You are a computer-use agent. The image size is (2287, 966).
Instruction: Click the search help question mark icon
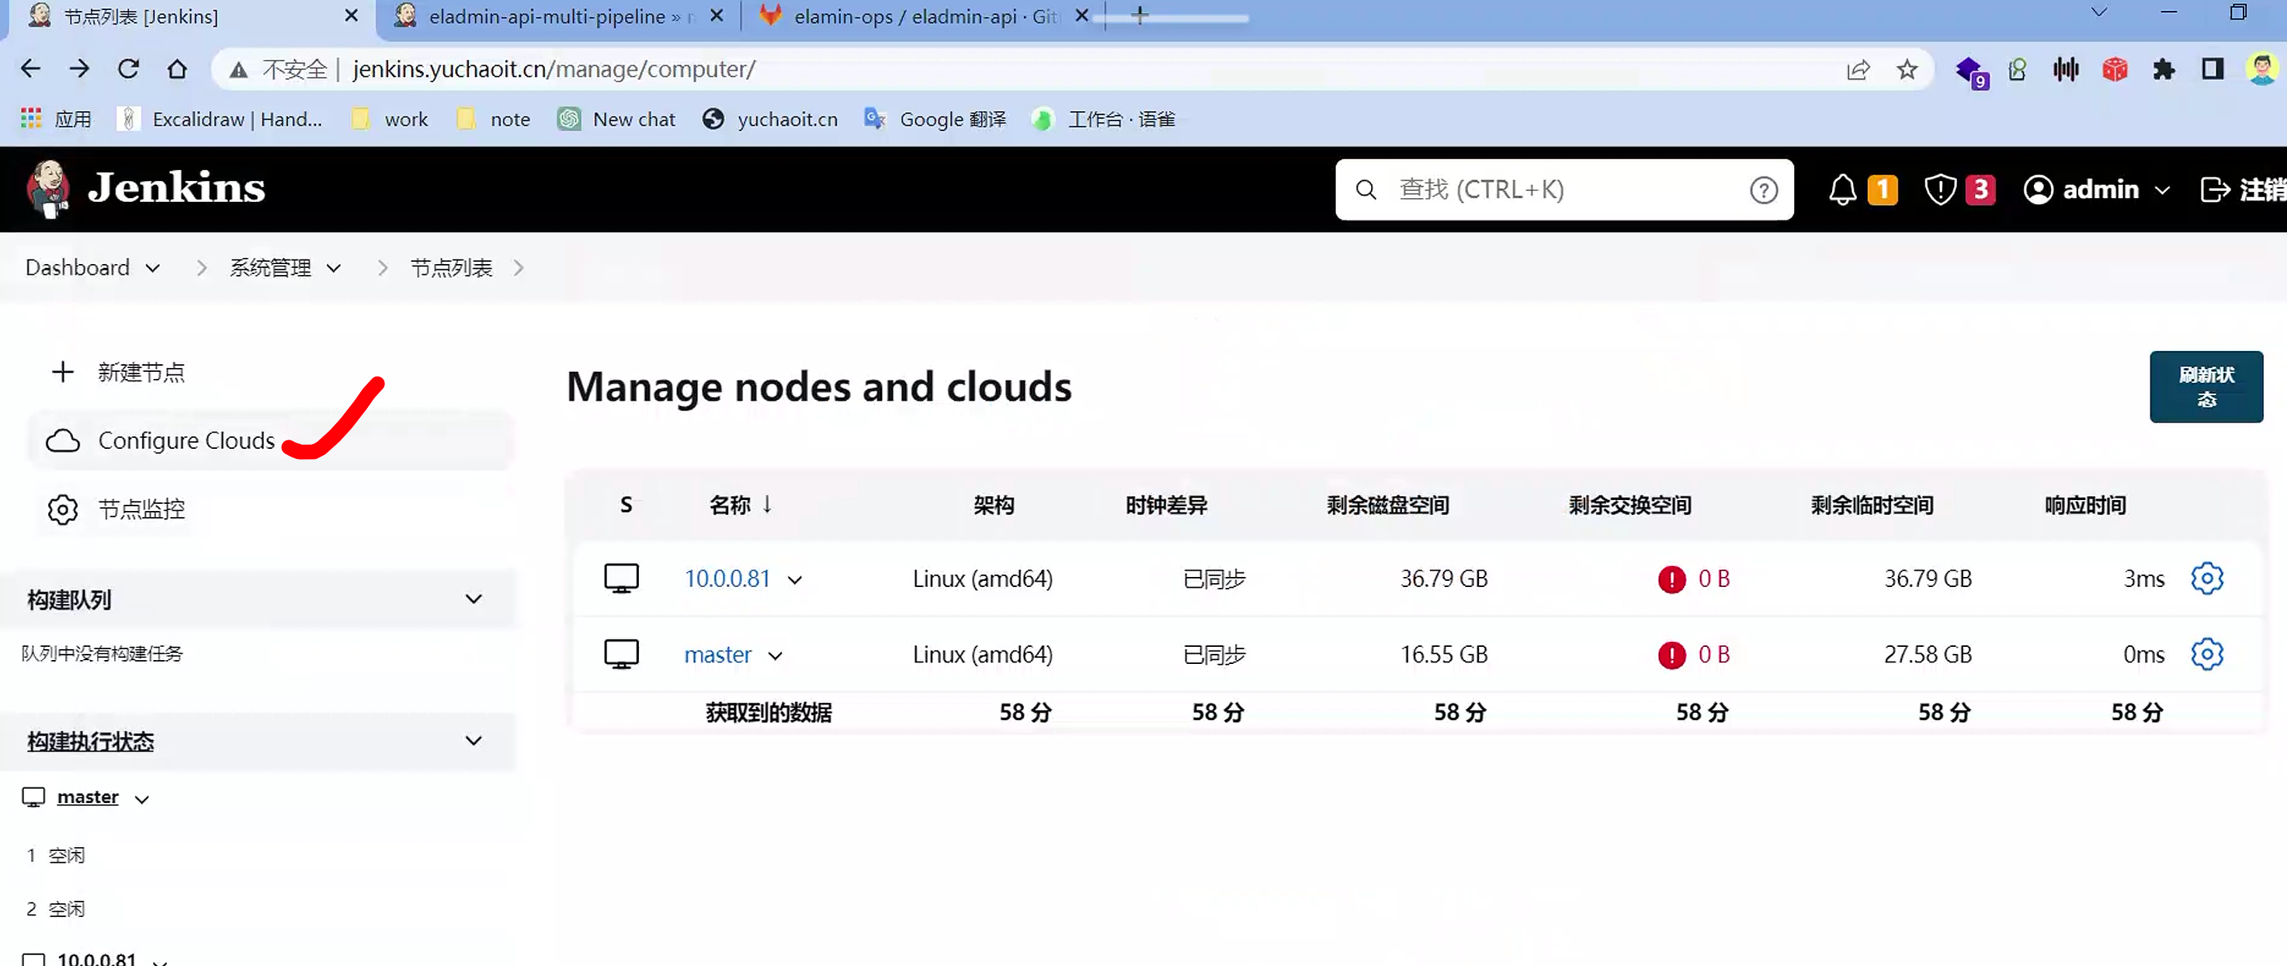click(1763, 189)
